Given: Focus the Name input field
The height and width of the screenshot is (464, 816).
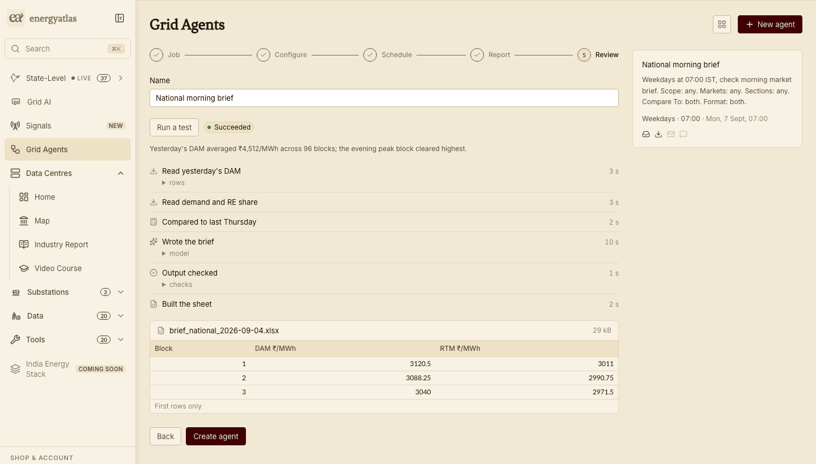Looking at the screenshot, I should coord(384,98).
